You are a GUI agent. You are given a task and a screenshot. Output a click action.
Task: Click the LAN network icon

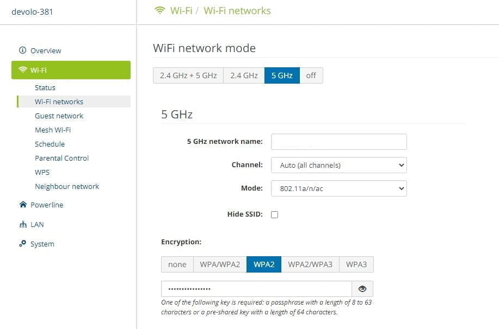click(x=22, y=224)
